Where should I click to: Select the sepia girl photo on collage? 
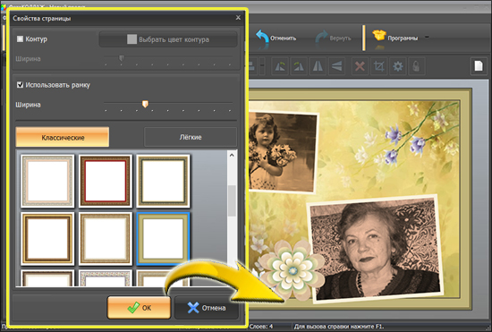pyautogui.click(x=283, y=152)
